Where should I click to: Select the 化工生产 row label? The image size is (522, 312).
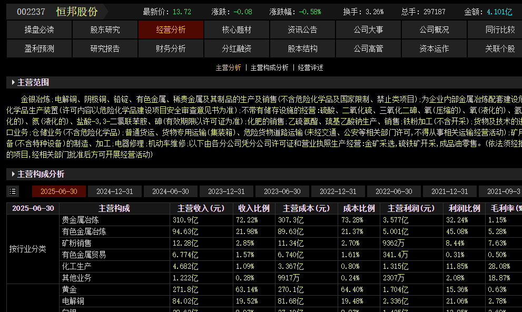(x=76, y=267)
